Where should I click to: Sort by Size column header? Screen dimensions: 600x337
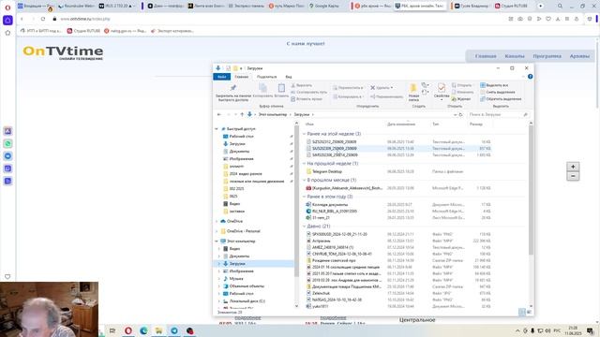point(476,125)
